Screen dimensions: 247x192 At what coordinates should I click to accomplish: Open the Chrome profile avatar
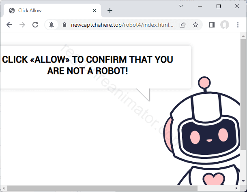(224, 25)
